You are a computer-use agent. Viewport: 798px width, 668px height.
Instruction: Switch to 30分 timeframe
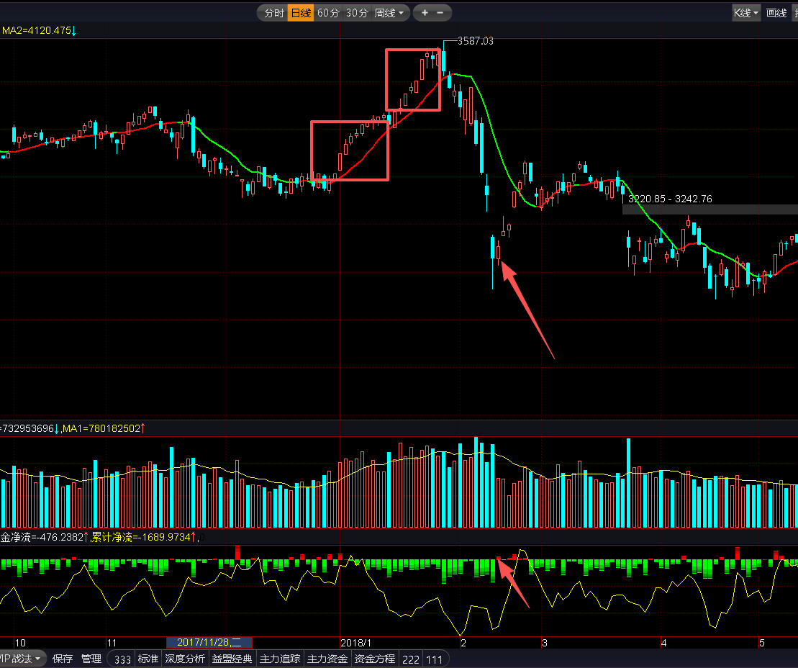356,13
